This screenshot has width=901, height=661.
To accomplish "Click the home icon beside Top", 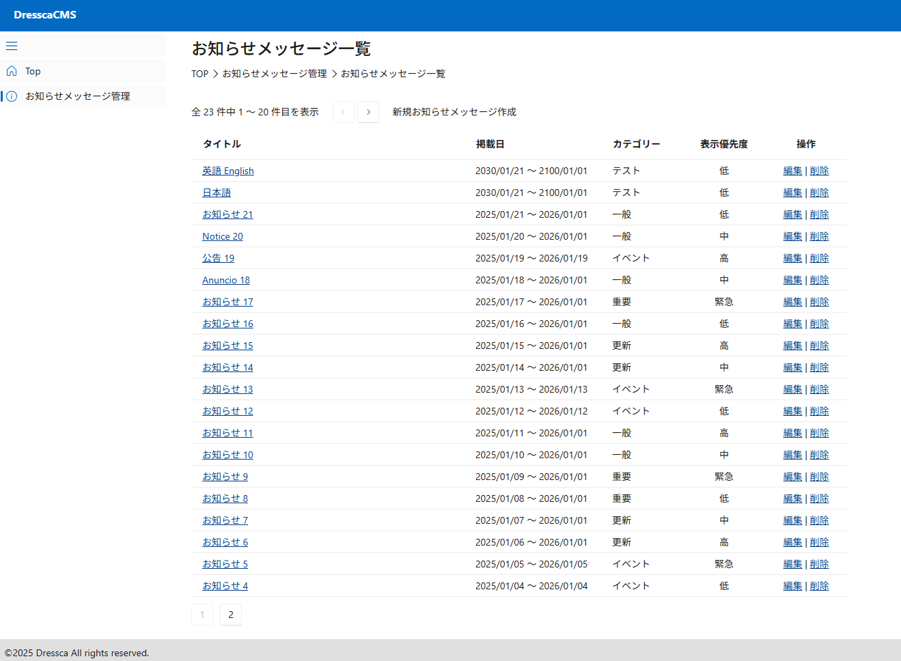I will 12,71.
